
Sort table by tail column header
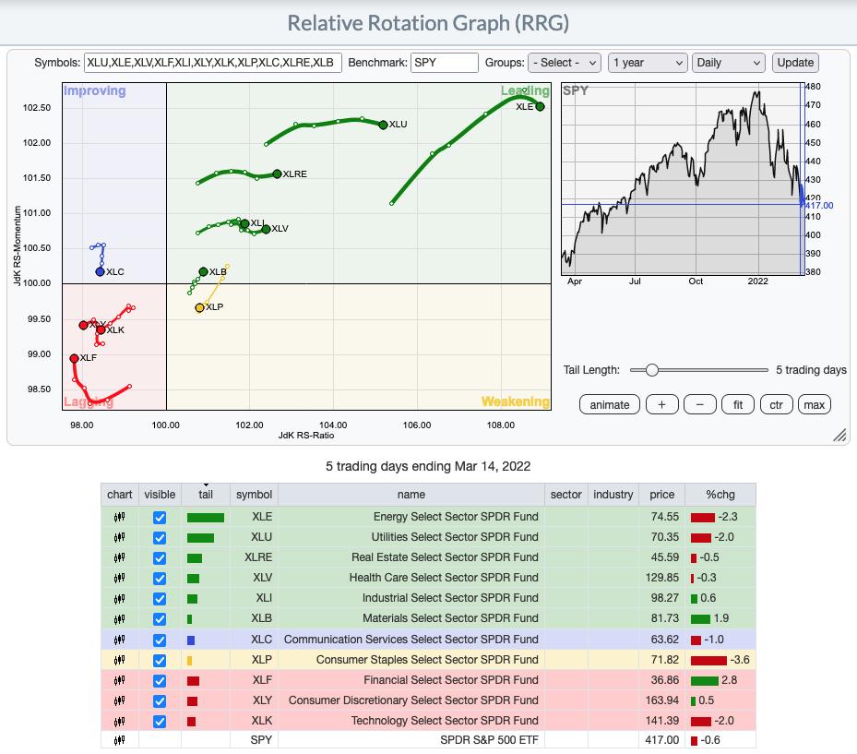point(206,495)
